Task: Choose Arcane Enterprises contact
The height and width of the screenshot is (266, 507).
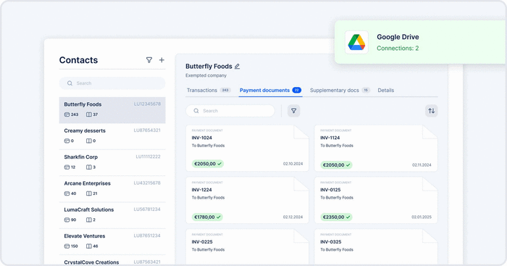Action: 112,189
